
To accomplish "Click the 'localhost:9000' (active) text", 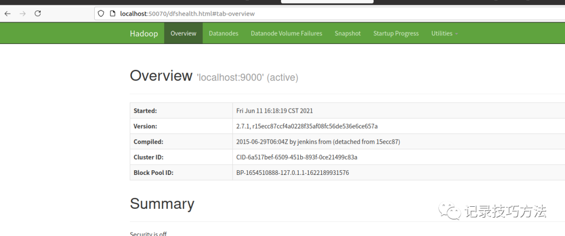I will tap(247, 77).
